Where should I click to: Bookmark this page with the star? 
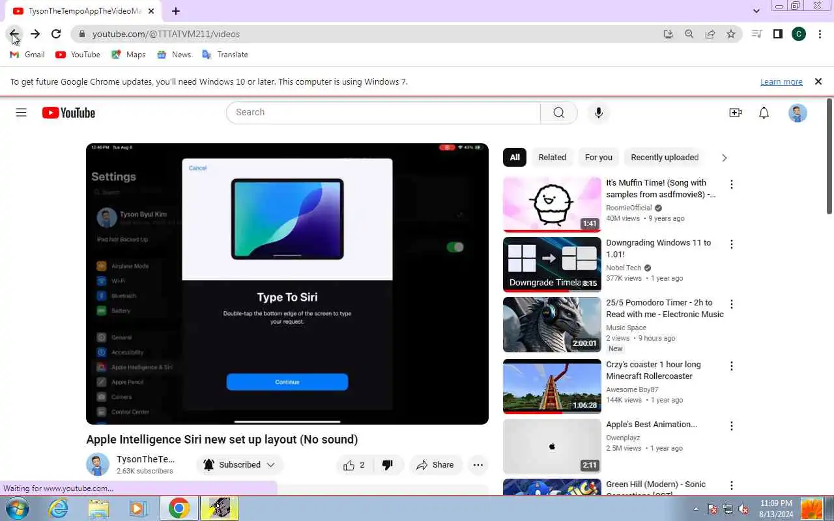(x=731, y=34)
